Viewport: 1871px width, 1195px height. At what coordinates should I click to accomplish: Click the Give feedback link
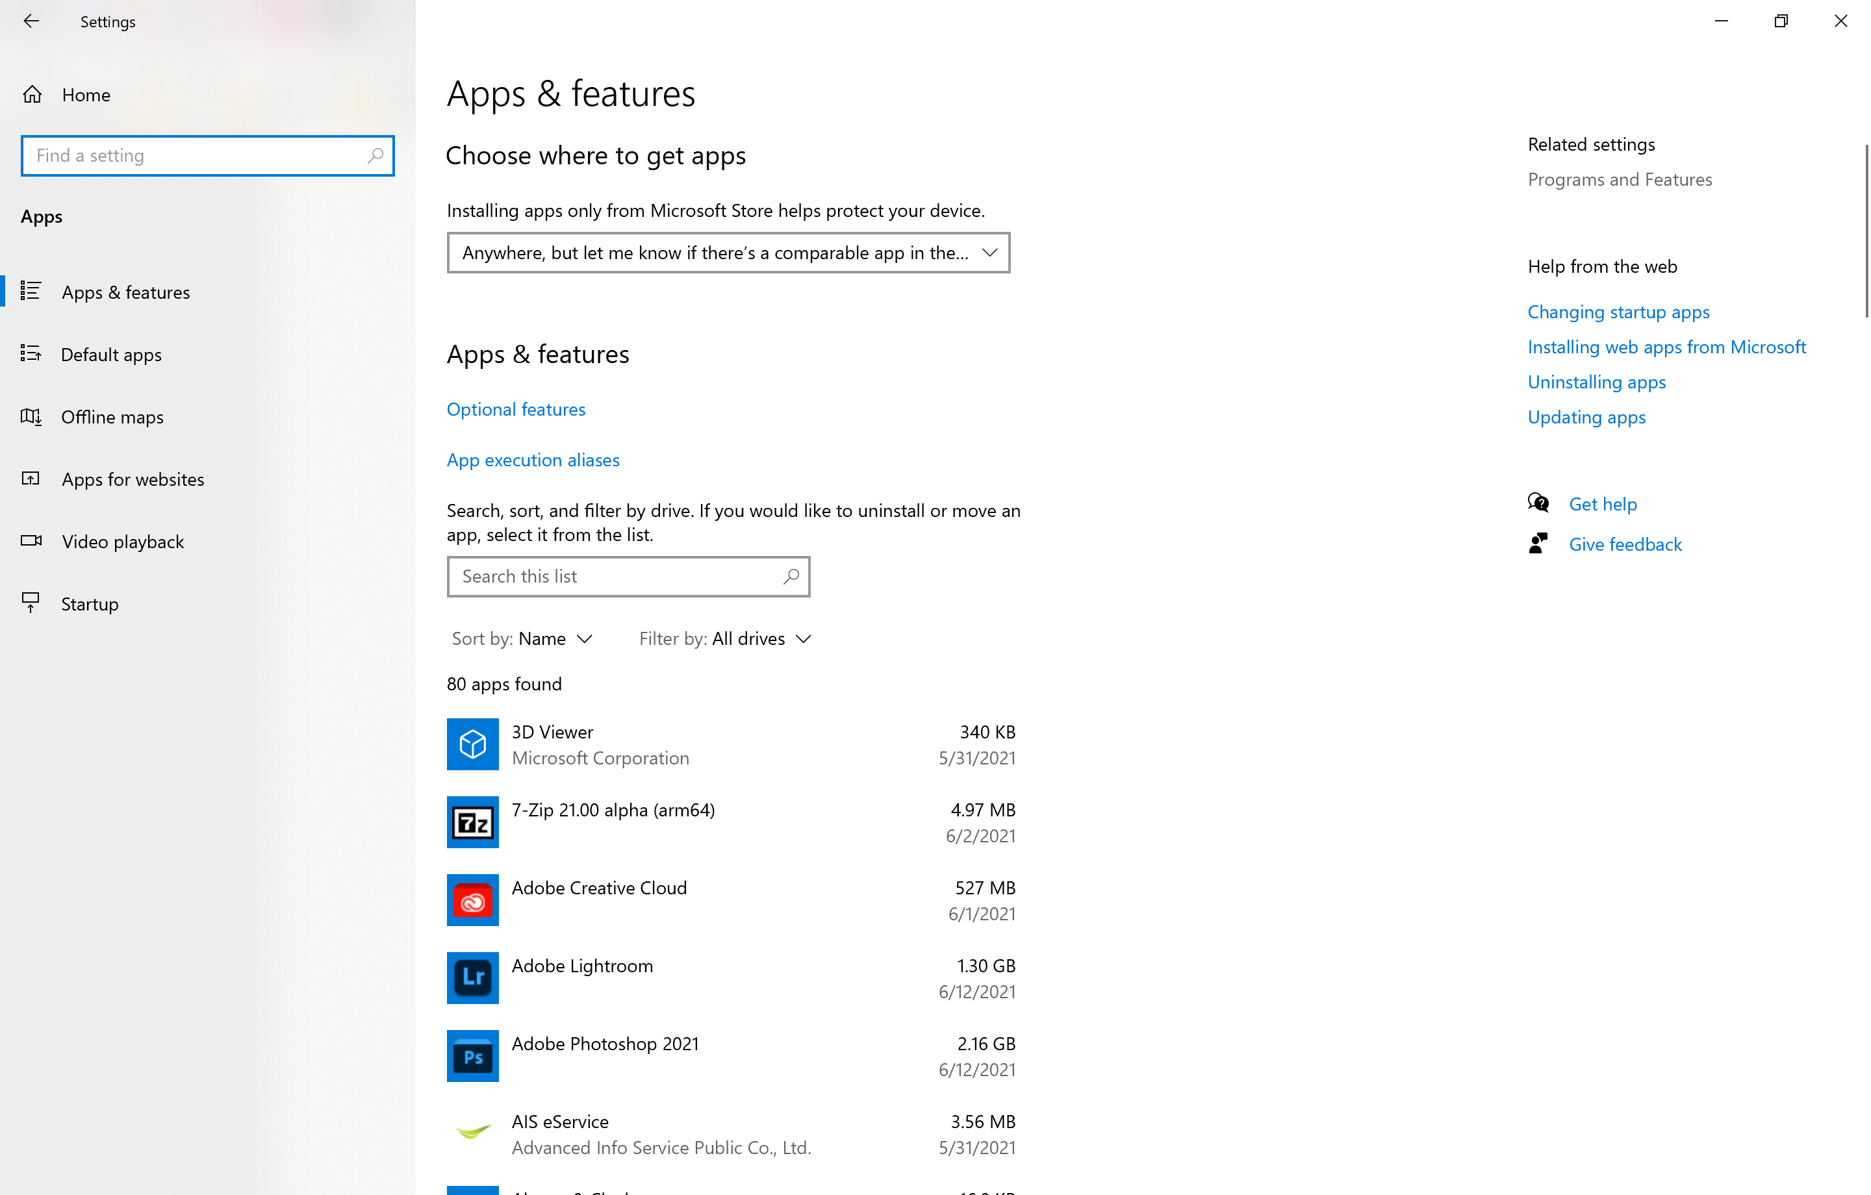tap(1625, 544)
